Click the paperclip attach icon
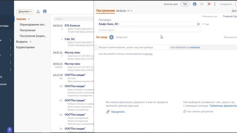237x133 pixels. coord(108,112)
